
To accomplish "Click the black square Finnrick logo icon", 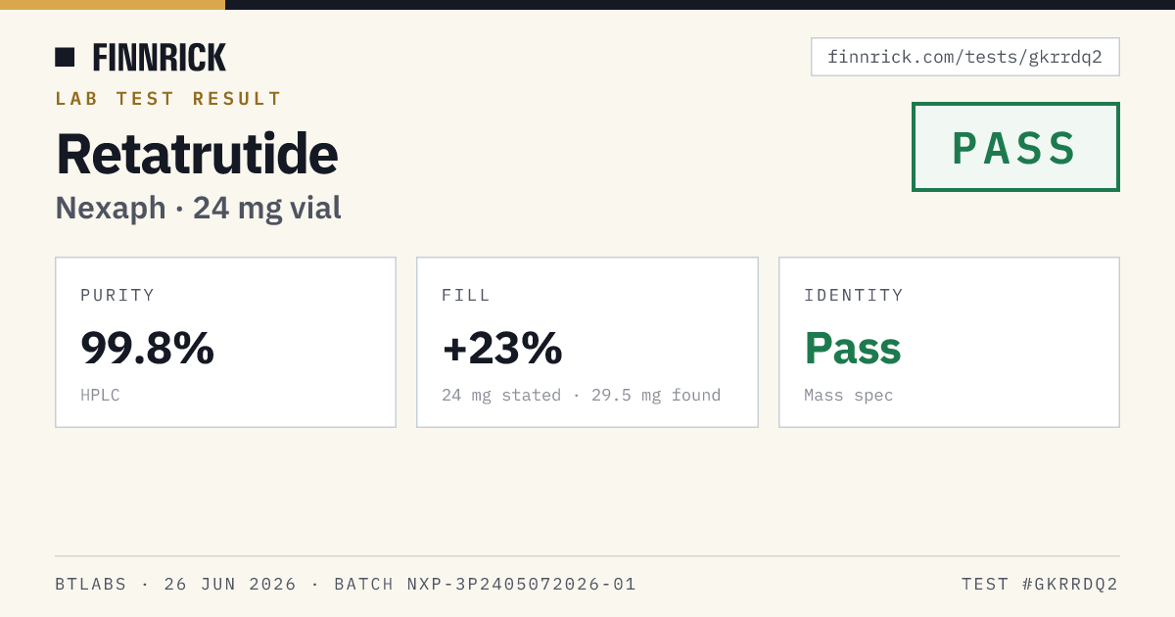I will 65,57.
